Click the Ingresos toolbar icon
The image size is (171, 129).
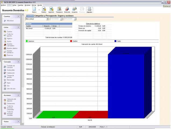[51, 10]
